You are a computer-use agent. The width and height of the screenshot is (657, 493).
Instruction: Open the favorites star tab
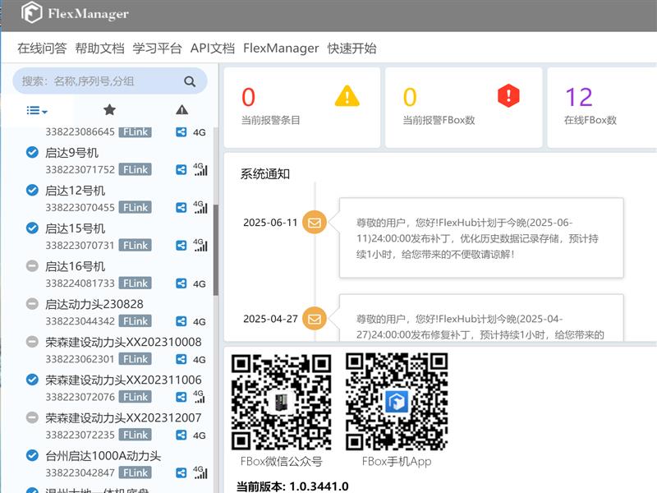pyautogui.click(x=109, y=110)
